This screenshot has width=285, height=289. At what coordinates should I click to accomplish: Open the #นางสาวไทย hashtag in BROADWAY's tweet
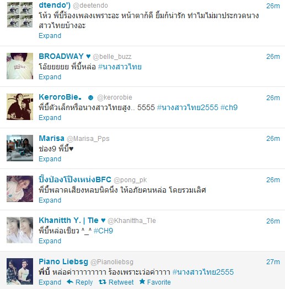point(120,67)
